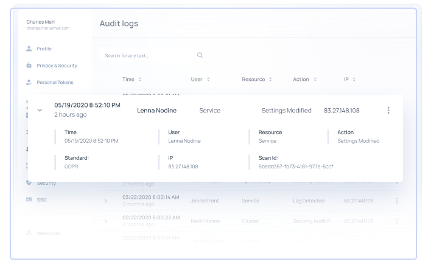Sort the table by User column
Viewport: 431px width, 262px height.
click(208, 79)
